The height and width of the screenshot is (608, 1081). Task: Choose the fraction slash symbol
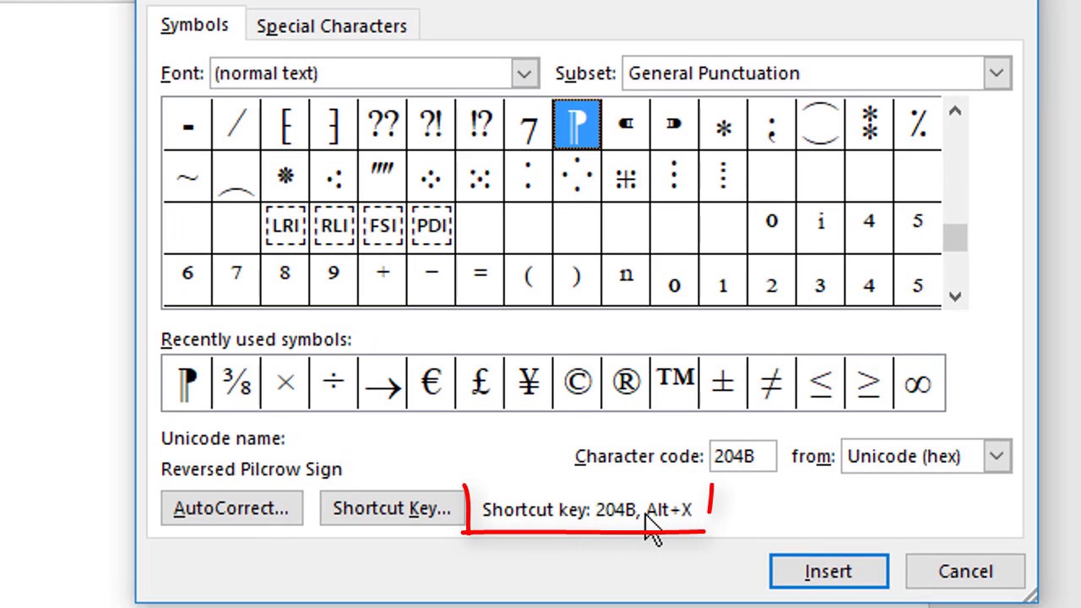click(x=236, y=125)
